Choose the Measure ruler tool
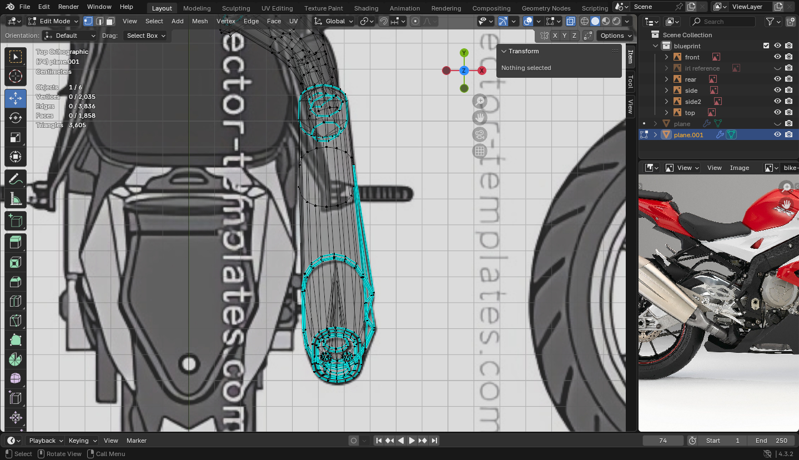Screen dimensions: 799x460 pyautogui.click(x=16, y=199)
